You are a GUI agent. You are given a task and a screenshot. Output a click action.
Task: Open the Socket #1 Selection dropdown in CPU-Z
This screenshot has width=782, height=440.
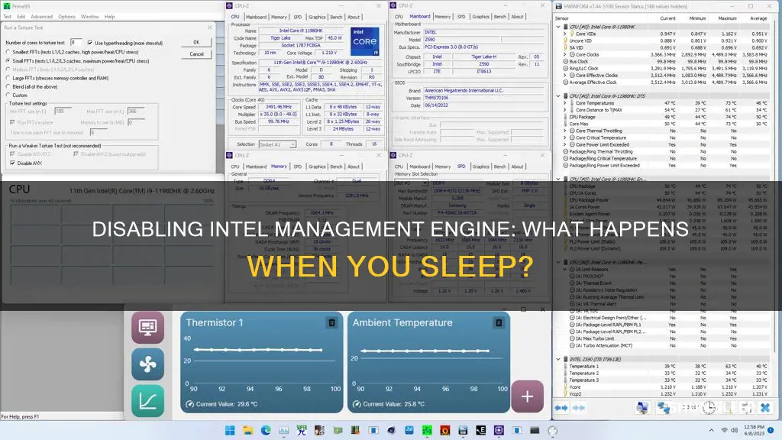(278, 144)
